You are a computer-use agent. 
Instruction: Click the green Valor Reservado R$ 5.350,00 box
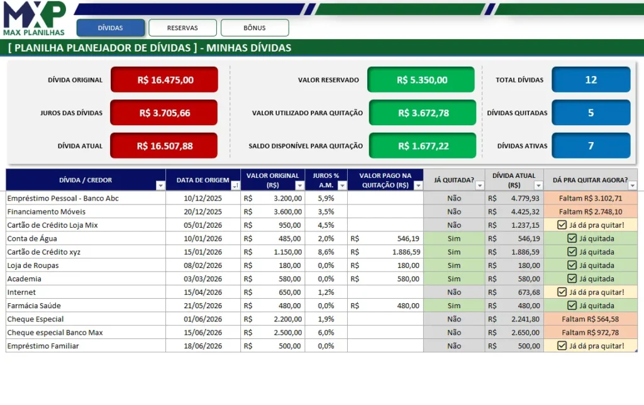[421, 80]
